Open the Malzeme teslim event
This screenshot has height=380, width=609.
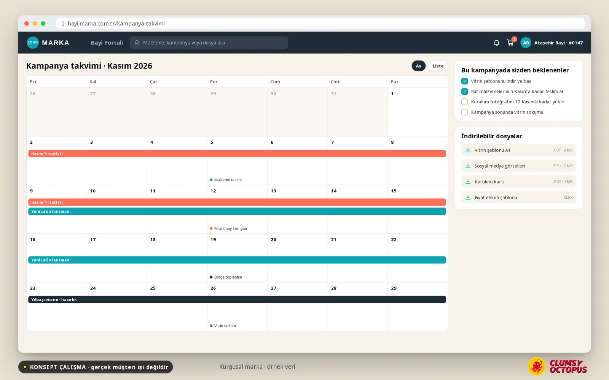point(226,180)
